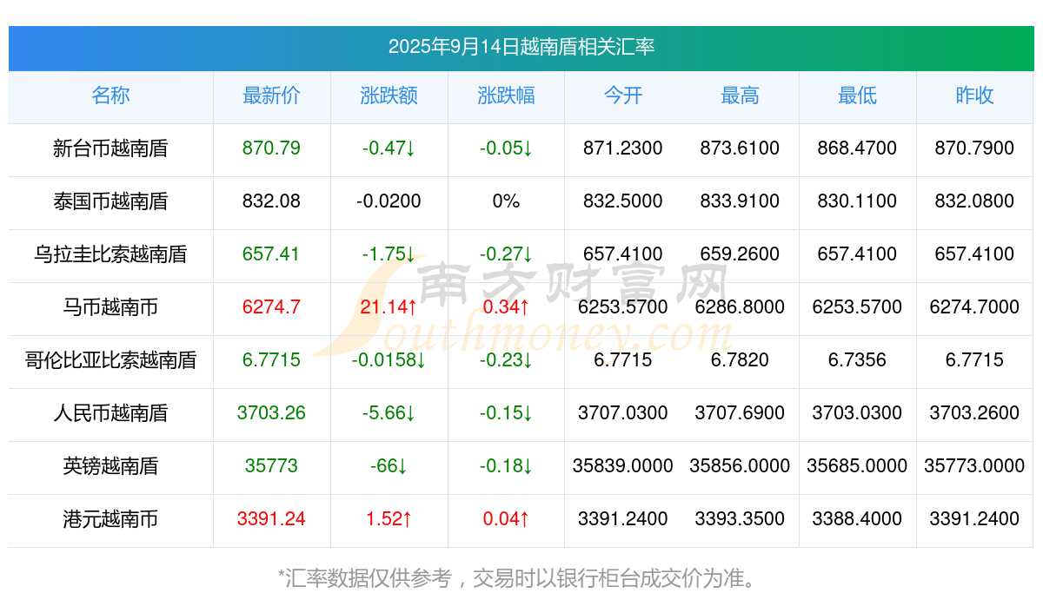Image resolution: width=1043 pixels, height=606 pixels.
Task: Select high value 6286.8000
Action: tap(740, 307)
